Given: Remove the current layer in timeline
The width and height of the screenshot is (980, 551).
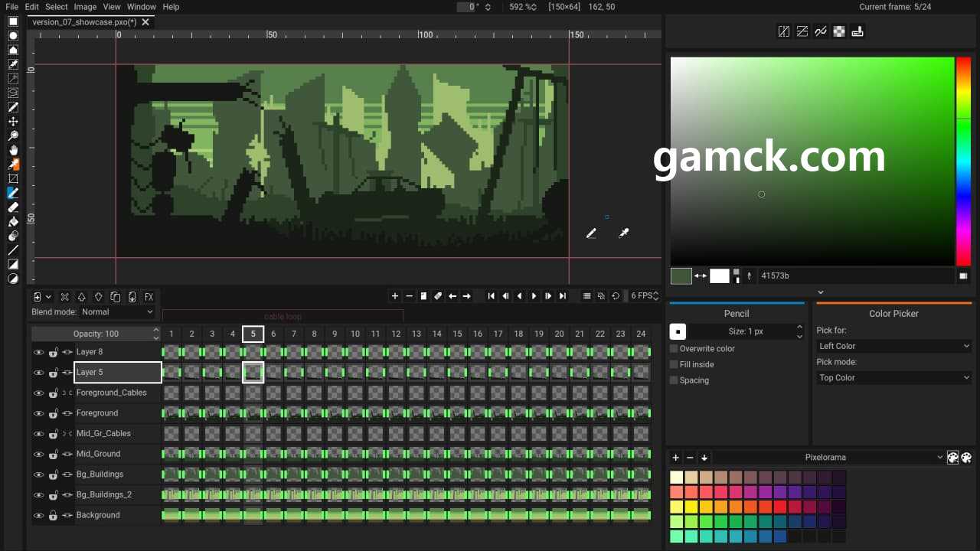Looking at the screenshot, I should [65, 297].
